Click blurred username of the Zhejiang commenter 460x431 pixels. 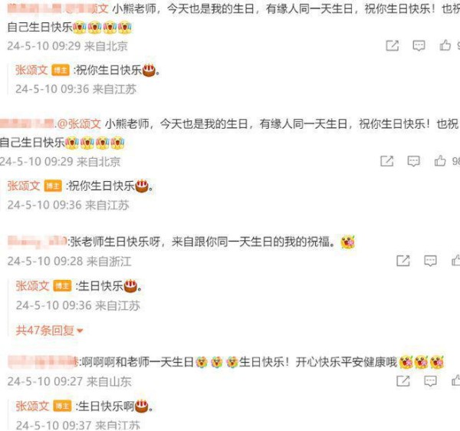click(x=38, y=242)
